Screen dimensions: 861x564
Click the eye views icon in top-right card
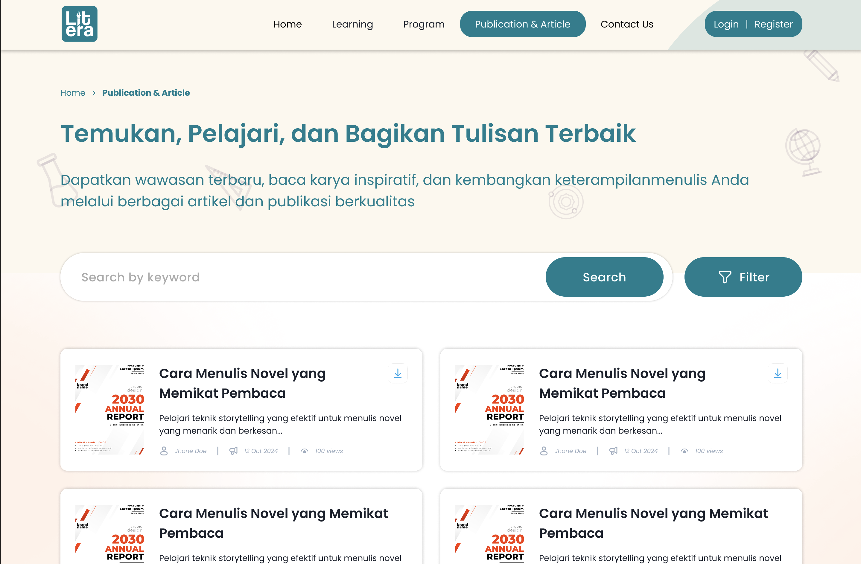(x=684, y=451)
